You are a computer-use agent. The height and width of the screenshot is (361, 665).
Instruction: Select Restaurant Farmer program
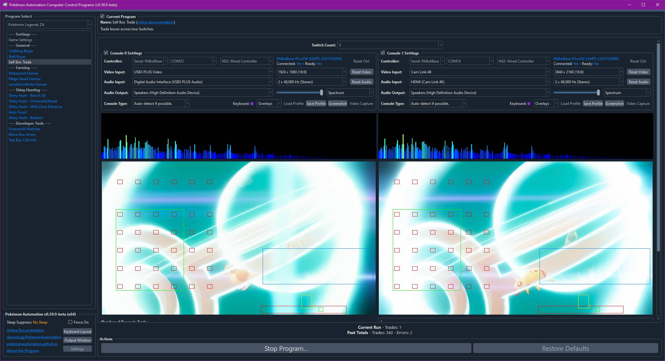24,73
